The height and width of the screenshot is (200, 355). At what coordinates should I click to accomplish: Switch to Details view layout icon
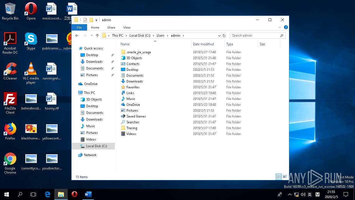click(x=279, y=177)
